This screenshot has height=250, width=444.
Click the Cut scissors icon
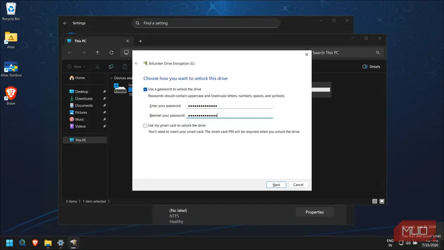coord(97,66)
